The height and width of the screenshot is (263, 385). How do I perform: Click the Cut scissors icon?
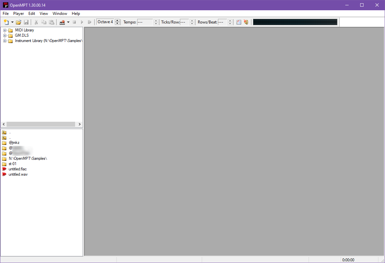[36, 22]
